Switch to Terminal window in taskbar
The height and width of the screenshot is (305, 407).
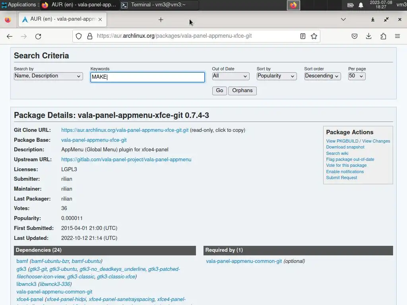point(159,5)
